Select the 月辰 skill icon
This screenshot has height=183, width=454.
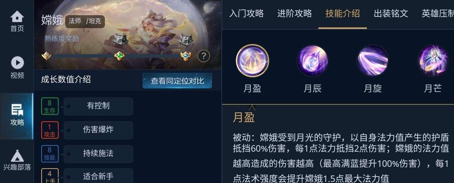pos(312,60)
